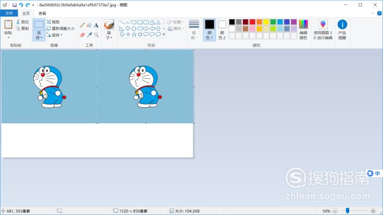
Task: Click the Brushes icon
Action: pos(109,24)
